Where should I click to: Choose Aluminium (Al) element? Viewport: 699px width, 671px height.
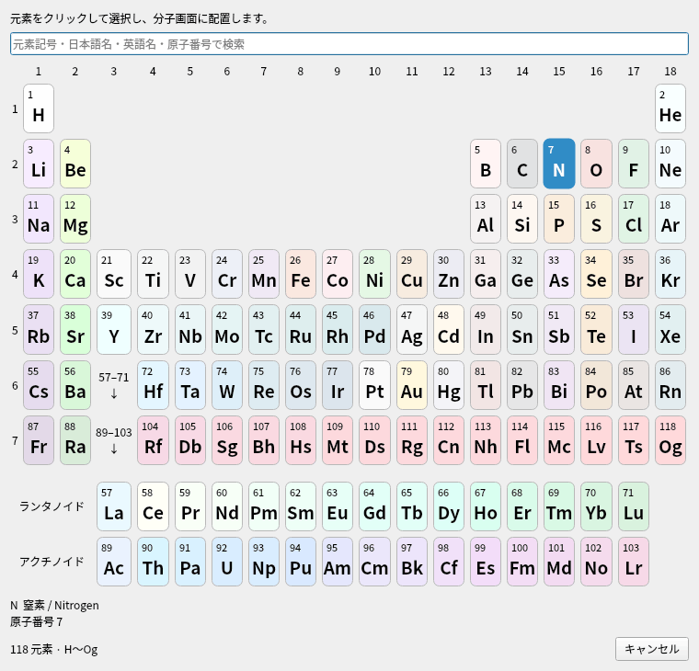coord(486,219)
